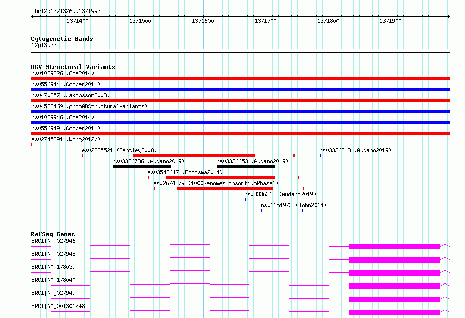Viewport: 465px width, 318px height.
Task: Click the left arrow of the ruler
Action: pos(32,16)
